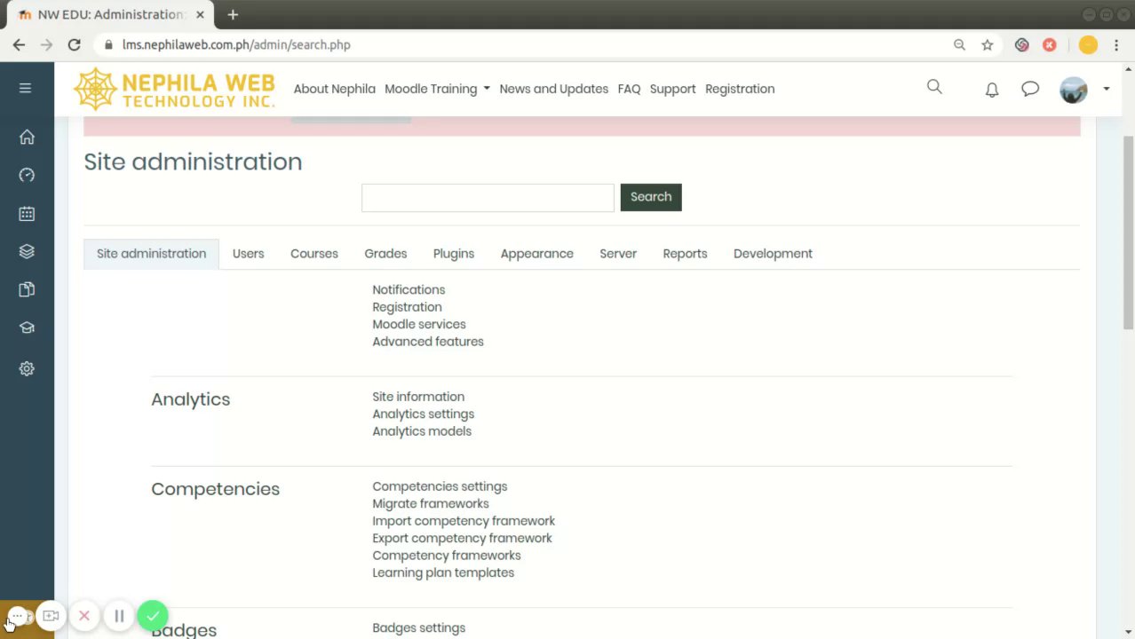Open Competency frameworks
Image resolution: width=1135 pixels, height=639 pixels.
pyautogui.click(x=447, y=556)
